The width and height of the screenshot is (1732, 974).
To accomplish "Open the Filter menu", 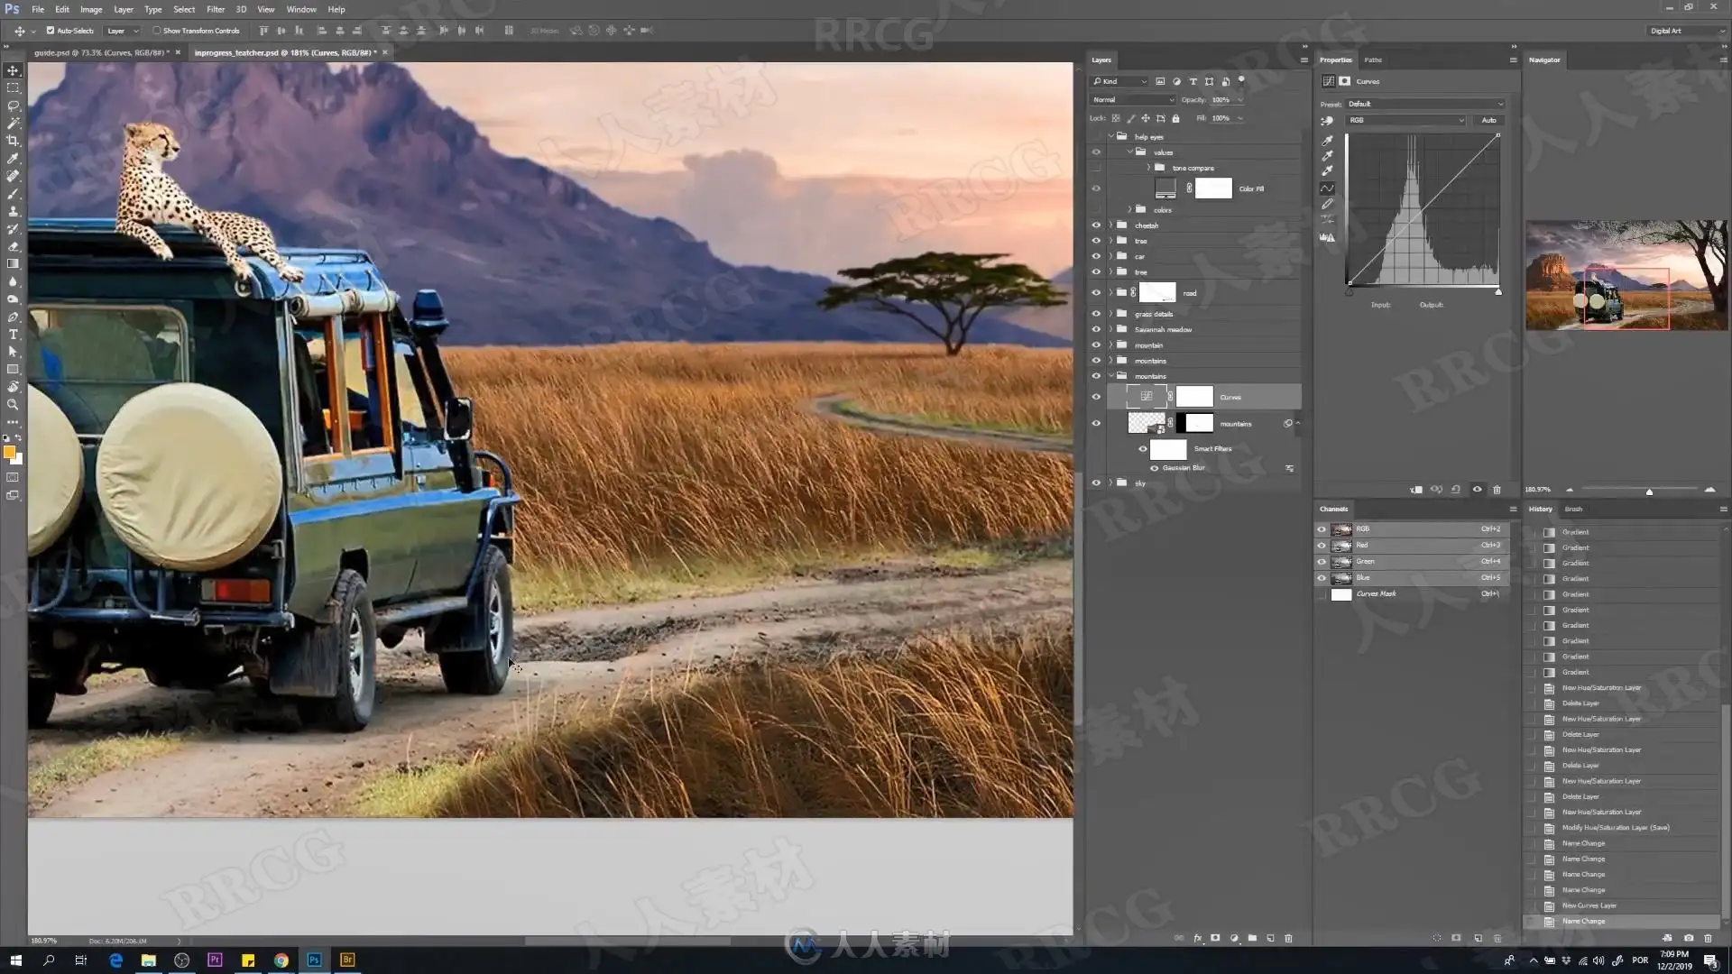I will click(x=215, y=9).
